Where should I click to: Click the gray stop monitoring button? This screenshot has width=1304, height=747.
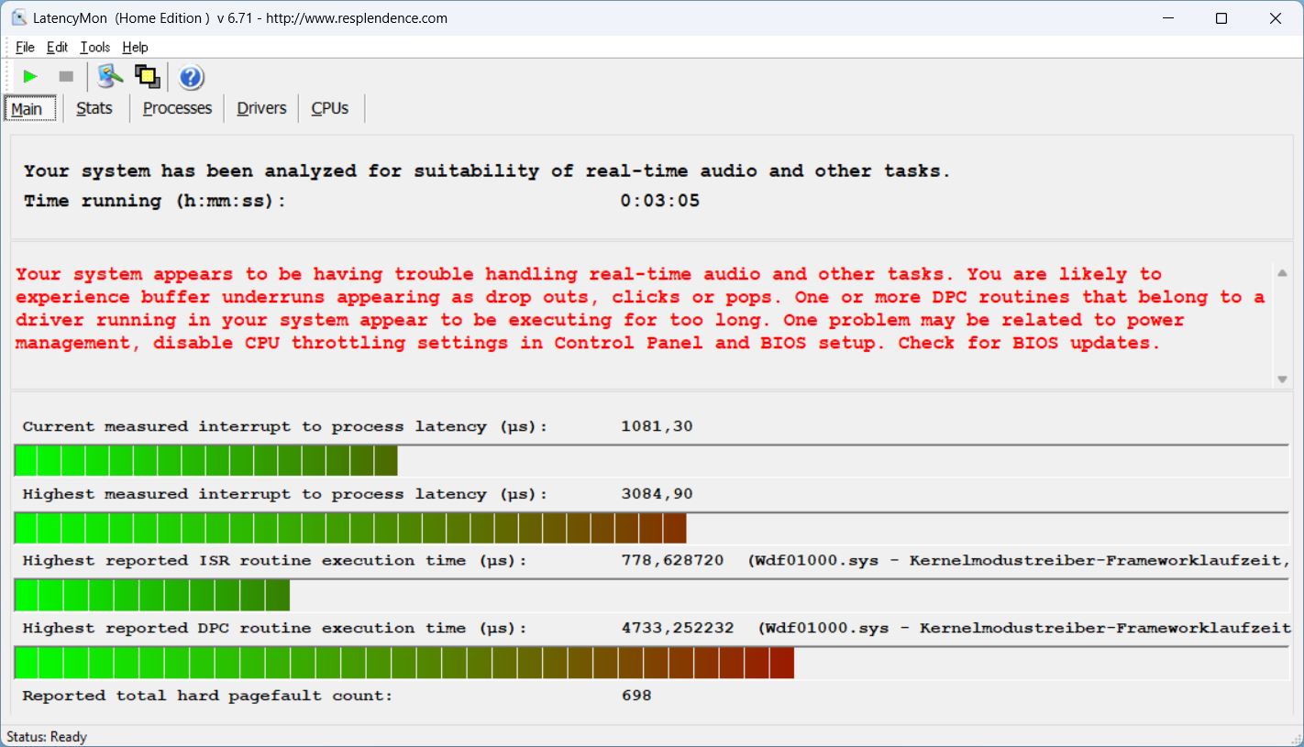66,77
